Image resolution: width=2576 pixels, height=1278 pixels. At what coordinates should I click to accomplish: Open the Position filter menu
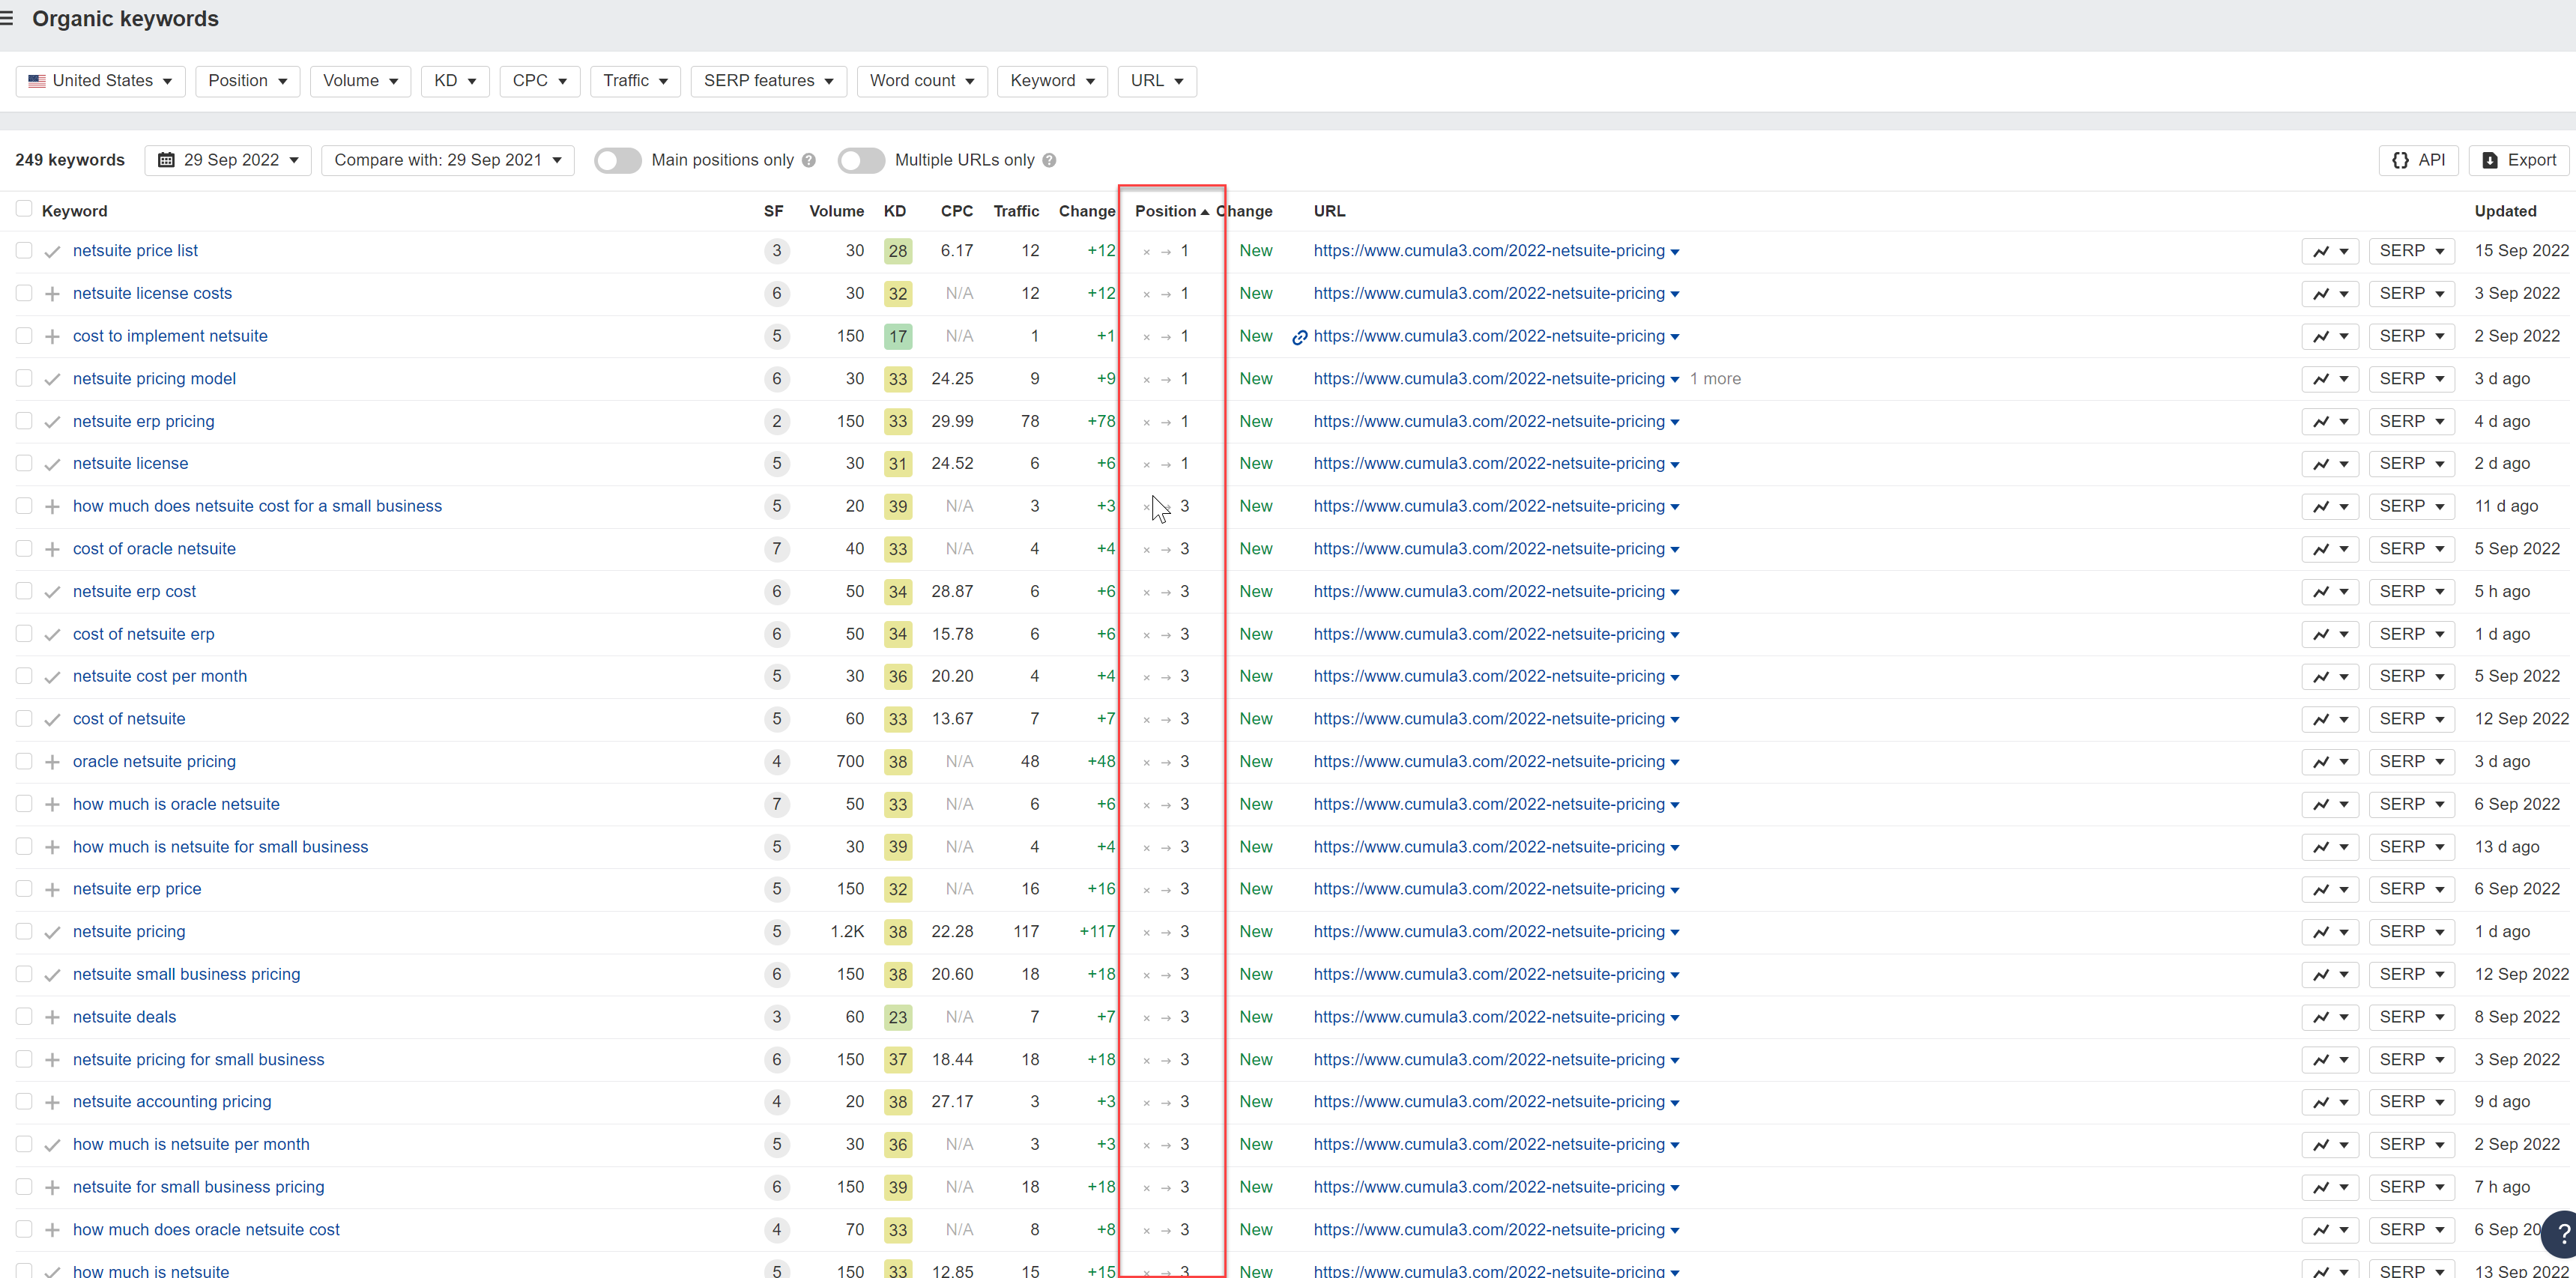click(x=247, y=81)
